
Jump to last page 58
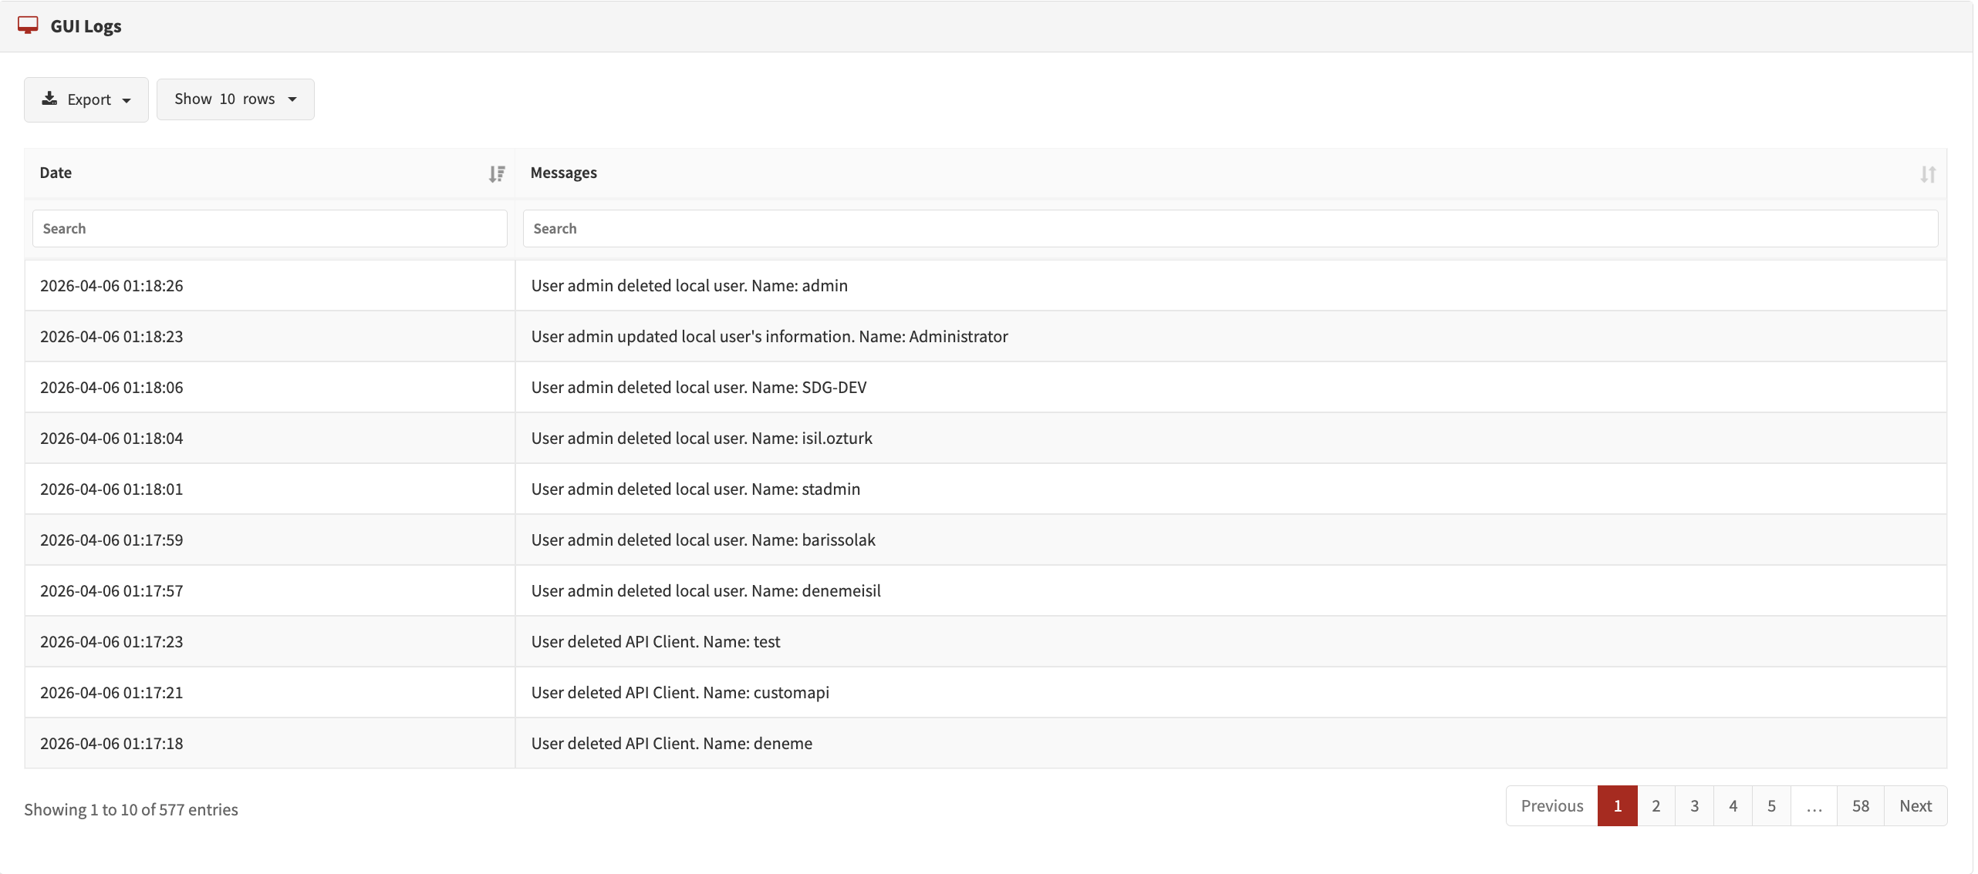[x=1860, y=806]
